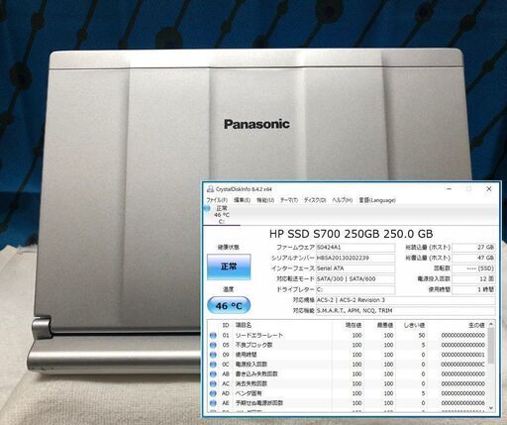Click the status icon for attribute 0C 電源投入回数
The image size is (507, 425).
[213, 365]
